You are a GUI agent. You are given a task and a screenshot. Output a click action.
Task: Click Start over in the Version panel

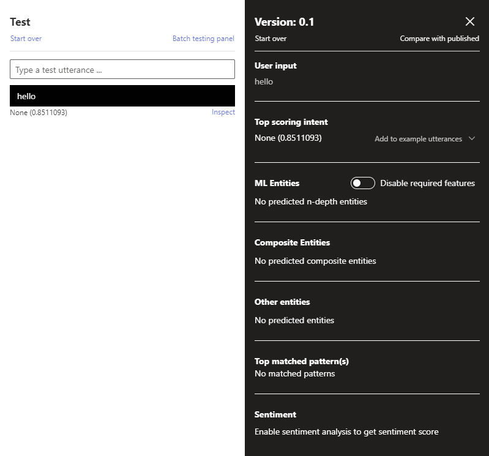[271, 39]
